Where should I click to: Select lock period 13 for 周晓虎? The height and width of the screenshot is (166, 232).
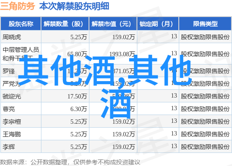click(x=174, y=36)
